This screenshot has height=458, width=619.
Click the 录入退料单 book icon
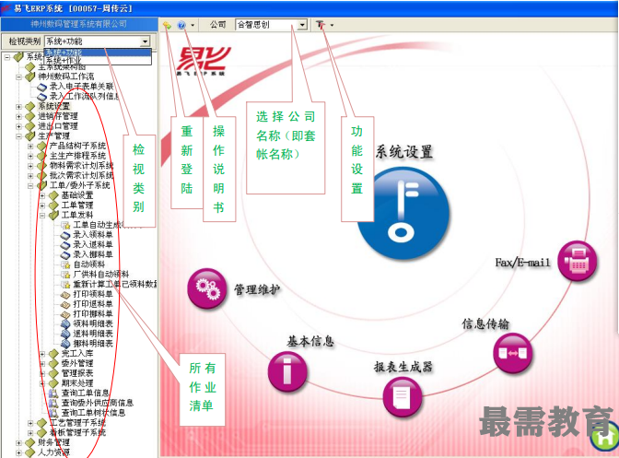pos(65,245)
